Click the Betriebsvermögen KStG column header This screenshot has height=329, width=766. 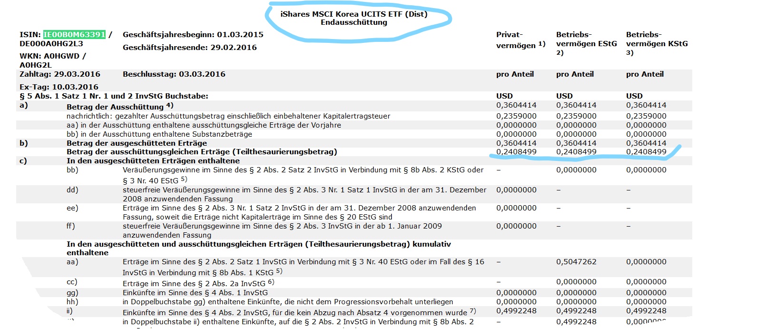(x=657, y=44)
